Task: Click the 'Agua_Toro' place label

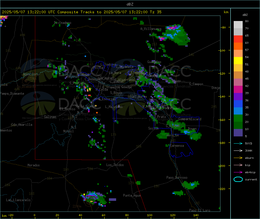Action: click(x=31, y=74)
